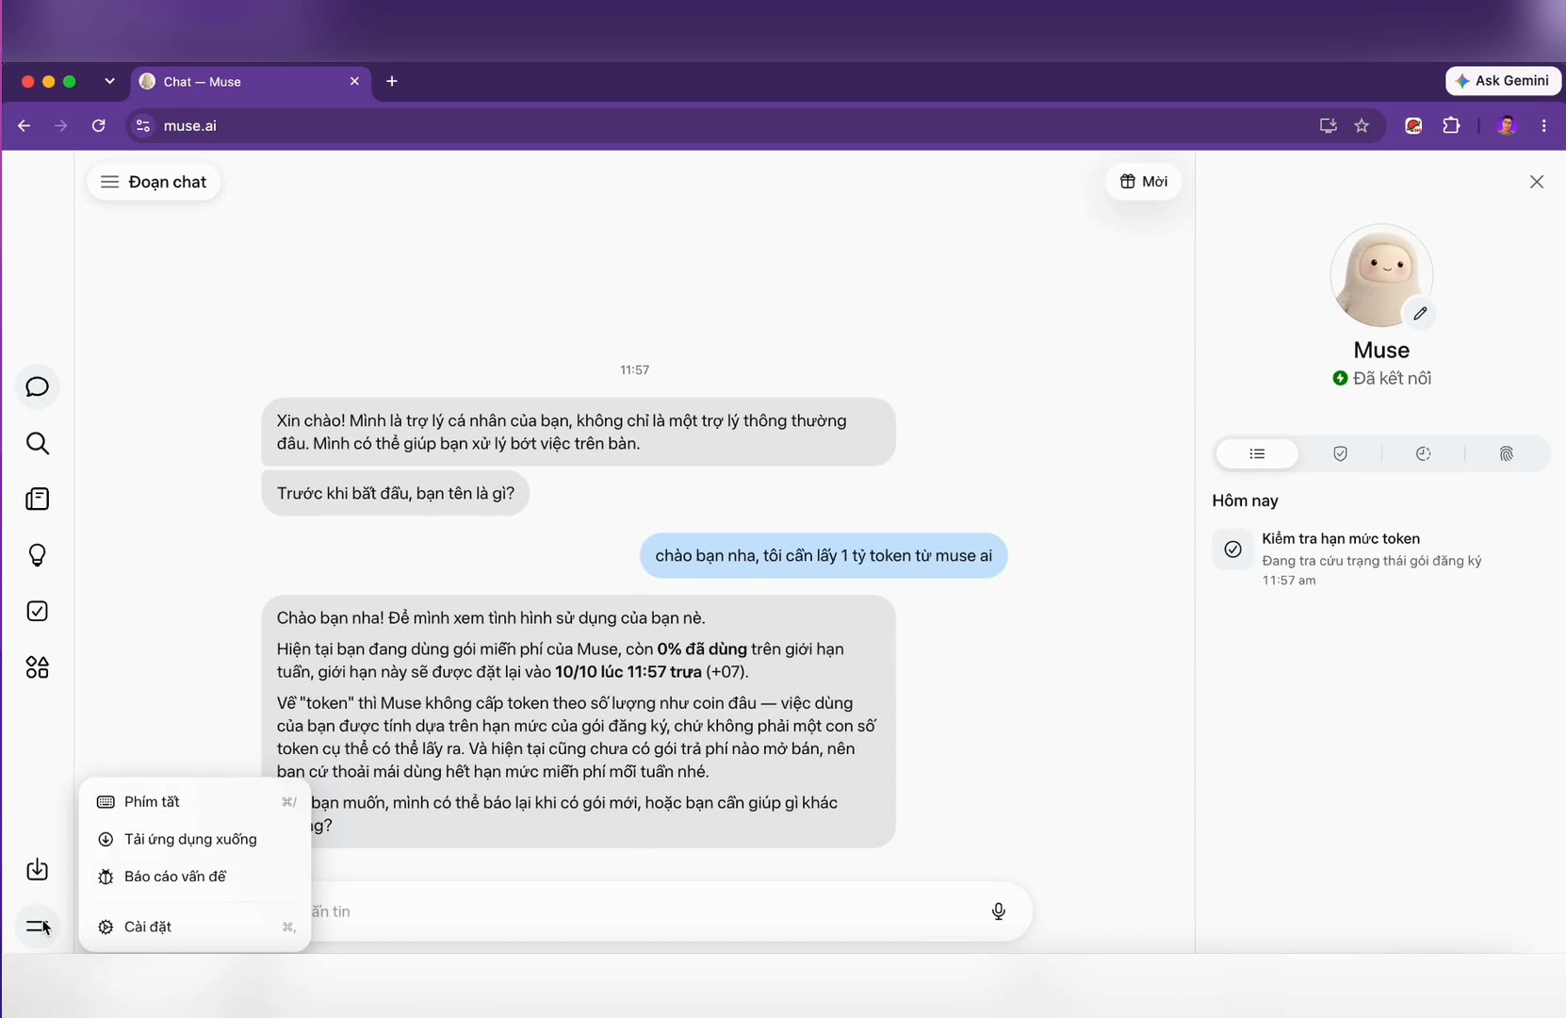Click the Đã kết nối status text
The image size is (1566, 1018).
(x=1392, y=378)
